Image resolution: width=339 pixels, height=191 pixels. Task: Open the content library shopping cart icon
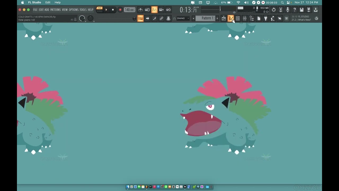tap(286, 18)
